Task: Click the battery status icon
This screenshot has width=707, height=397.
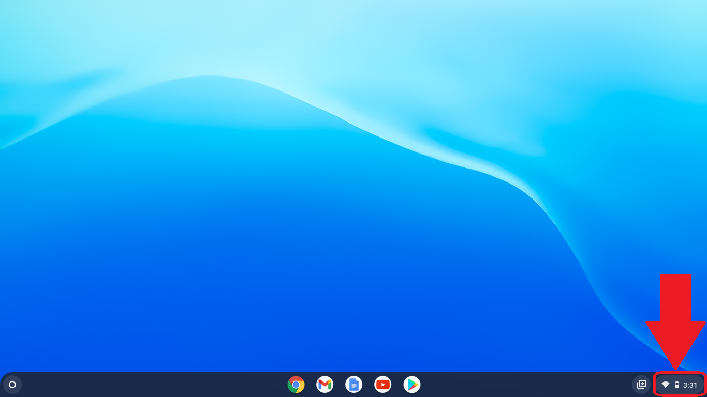Action: (677, 385)
